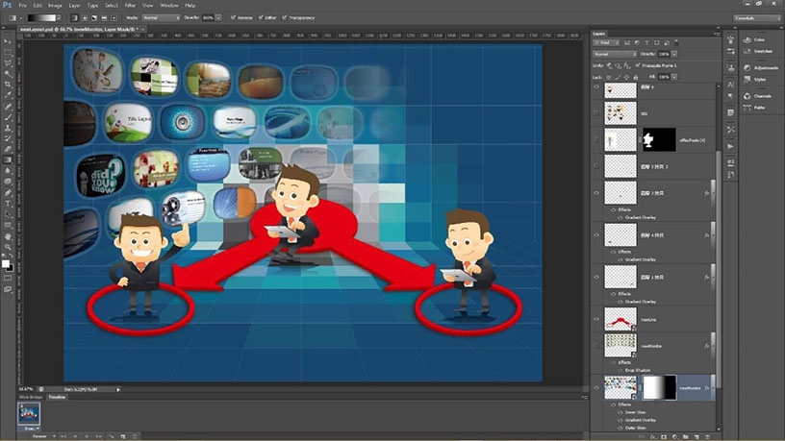Select the Horizontal Type tool
785x441 pixels.
pos(7,205)
